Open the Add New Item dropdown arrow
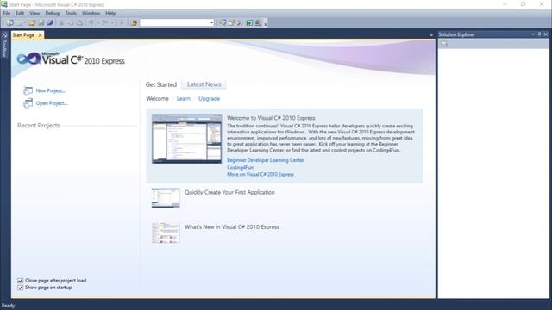The width and height of the screenshot is (552, 310). [25, 23]
